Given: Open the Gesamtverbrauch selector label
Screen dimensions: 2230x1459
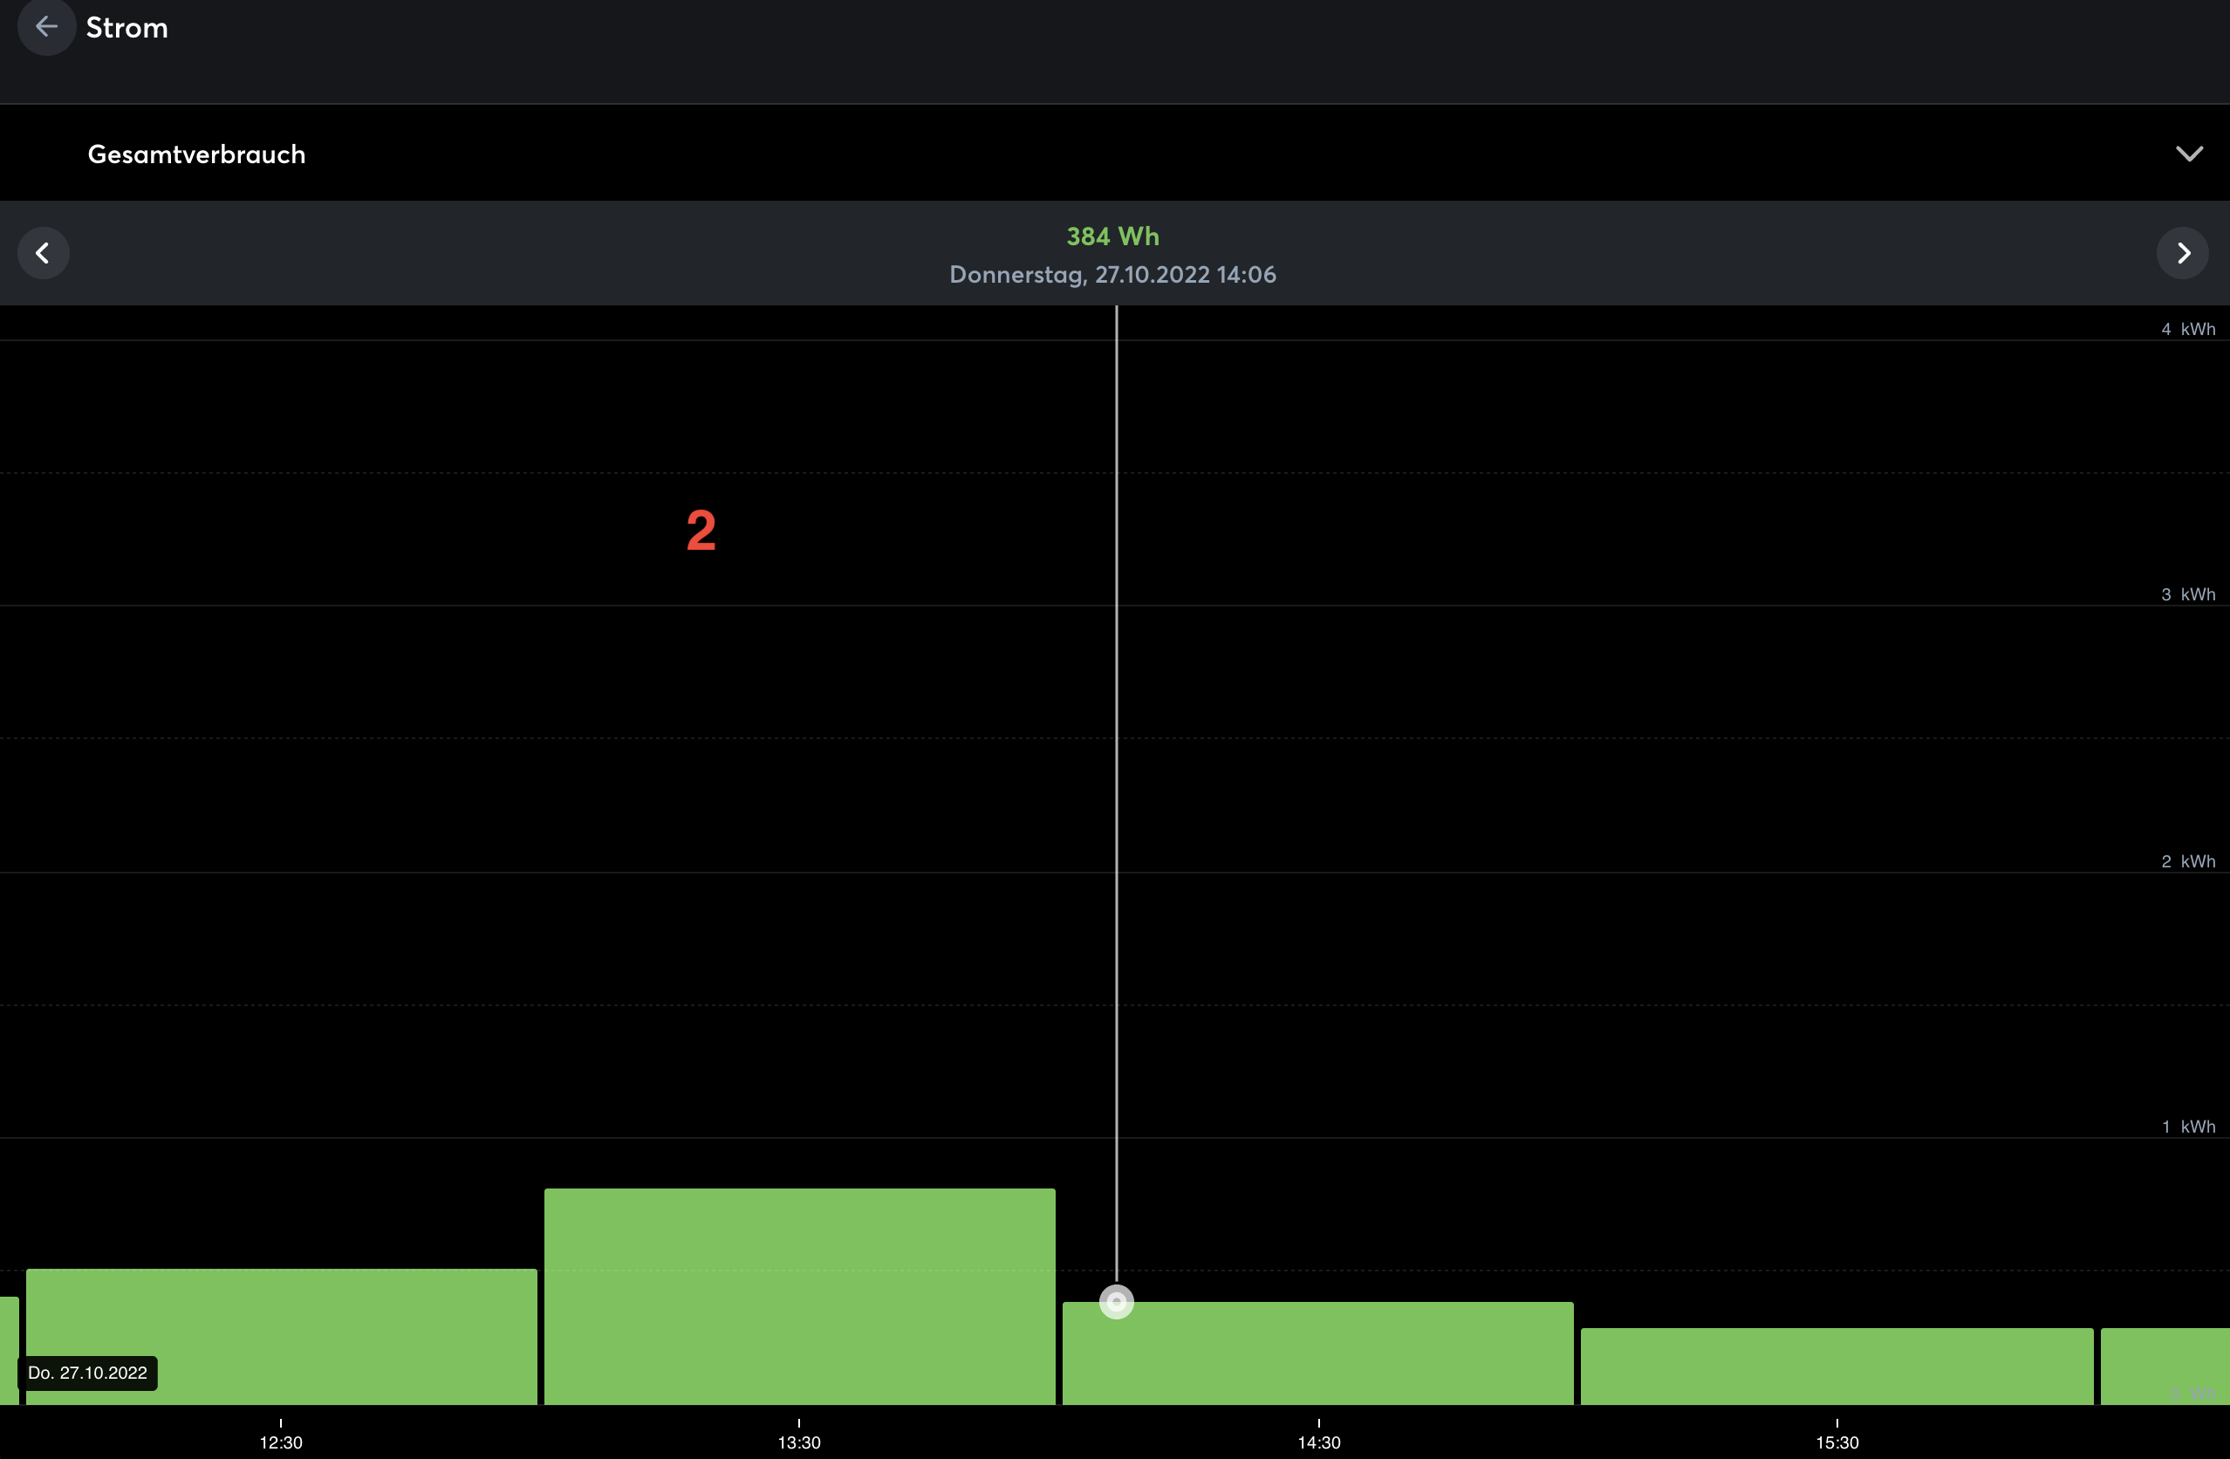Looking at the screenshot, I should [197, 154].
